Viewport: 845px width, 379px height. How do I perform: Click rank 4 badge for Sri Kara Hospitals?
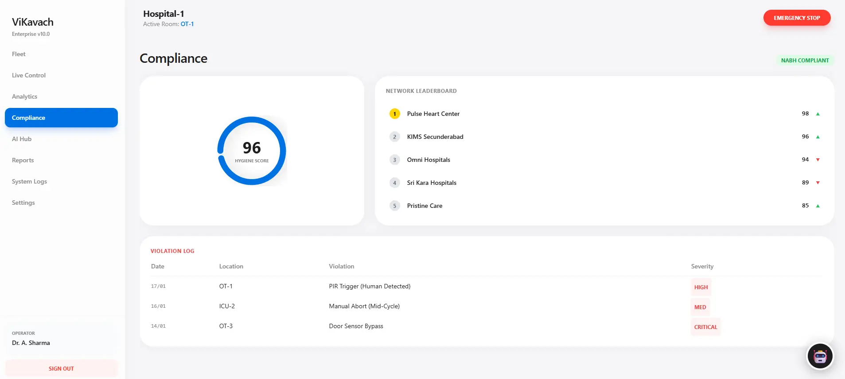click(x=394, y=183)
